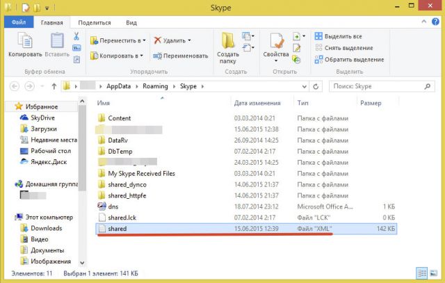Click the Копировать (Copy) ribbon icon
The image size is (445, 283).
pos(25,40)
